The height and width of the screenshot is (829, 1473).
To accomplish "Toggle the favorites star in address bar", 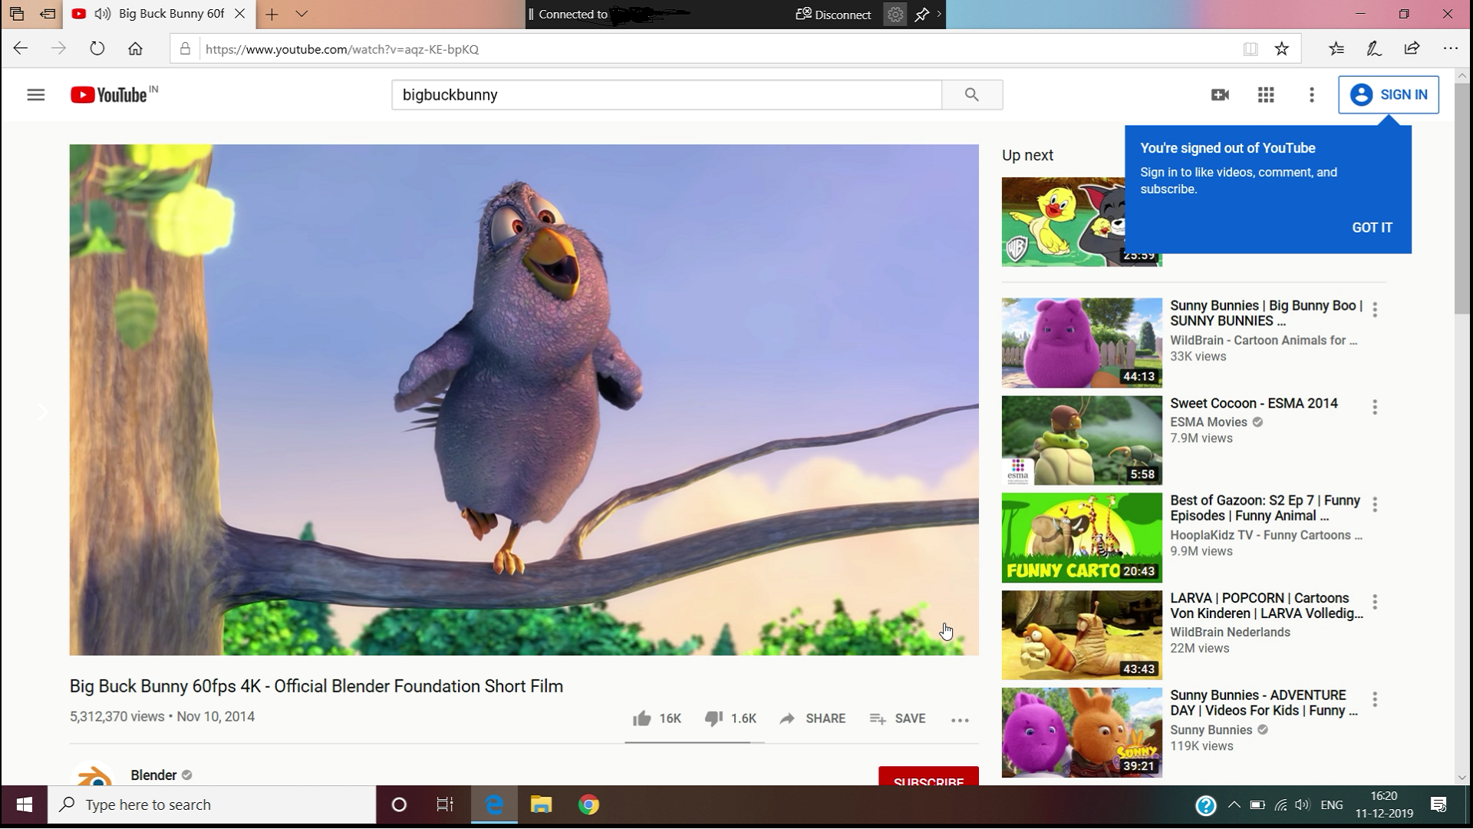I will click(x=1281, y=48).
